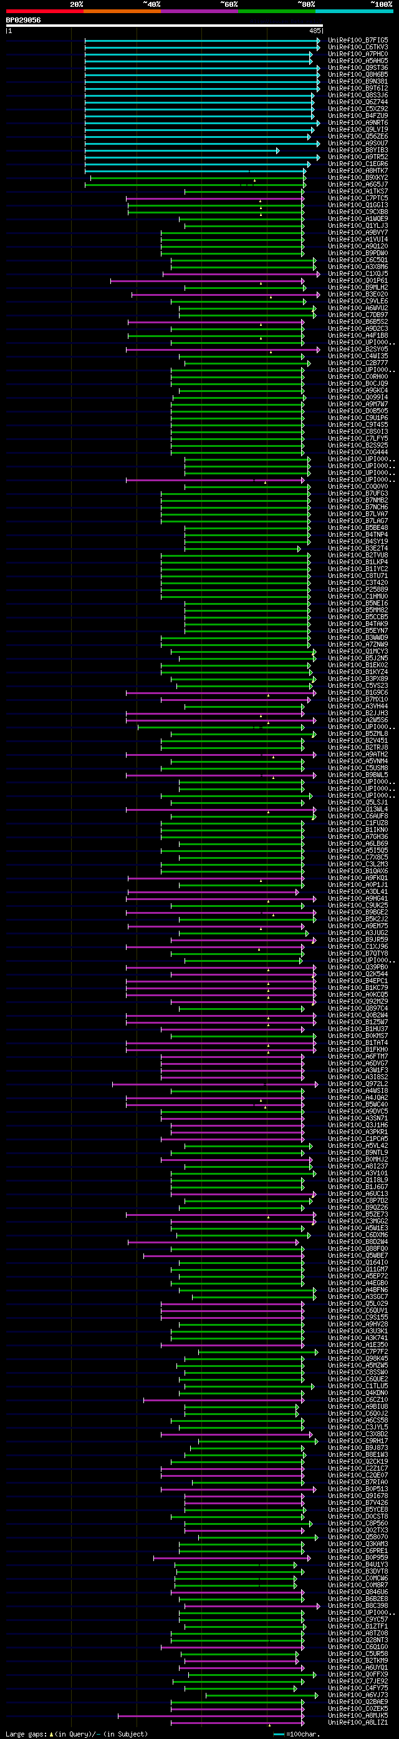This screenshot has width=399, height=1739.
Task: Select the UniRef100_B5K2J2 entry
Action: [x=358, y=919]
